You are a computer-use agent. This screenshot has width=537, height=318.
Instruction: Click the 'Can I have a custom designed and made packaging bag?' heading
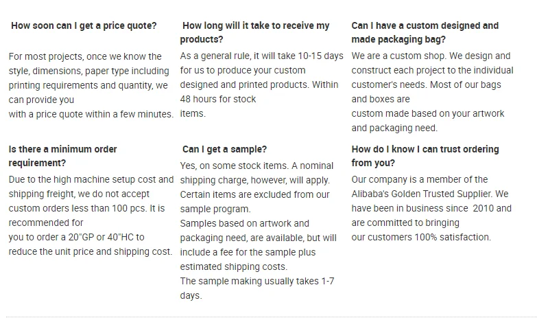point(425,32)
